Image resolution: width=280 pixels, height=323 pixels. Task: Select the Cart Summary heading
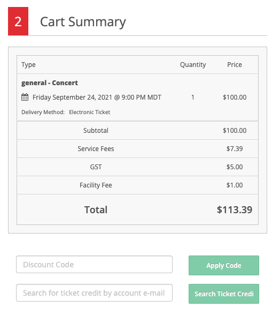coord(83,22)
